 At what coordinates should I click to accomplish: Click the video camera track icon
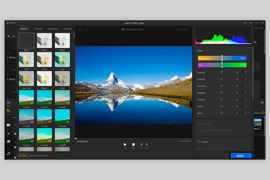coord(8,125)
